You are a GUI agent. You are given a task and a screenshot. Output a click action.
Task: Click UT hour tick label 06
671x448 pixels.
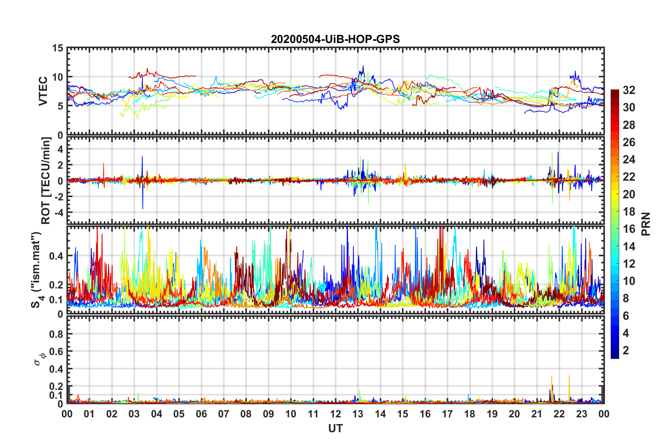click(201, 414)
